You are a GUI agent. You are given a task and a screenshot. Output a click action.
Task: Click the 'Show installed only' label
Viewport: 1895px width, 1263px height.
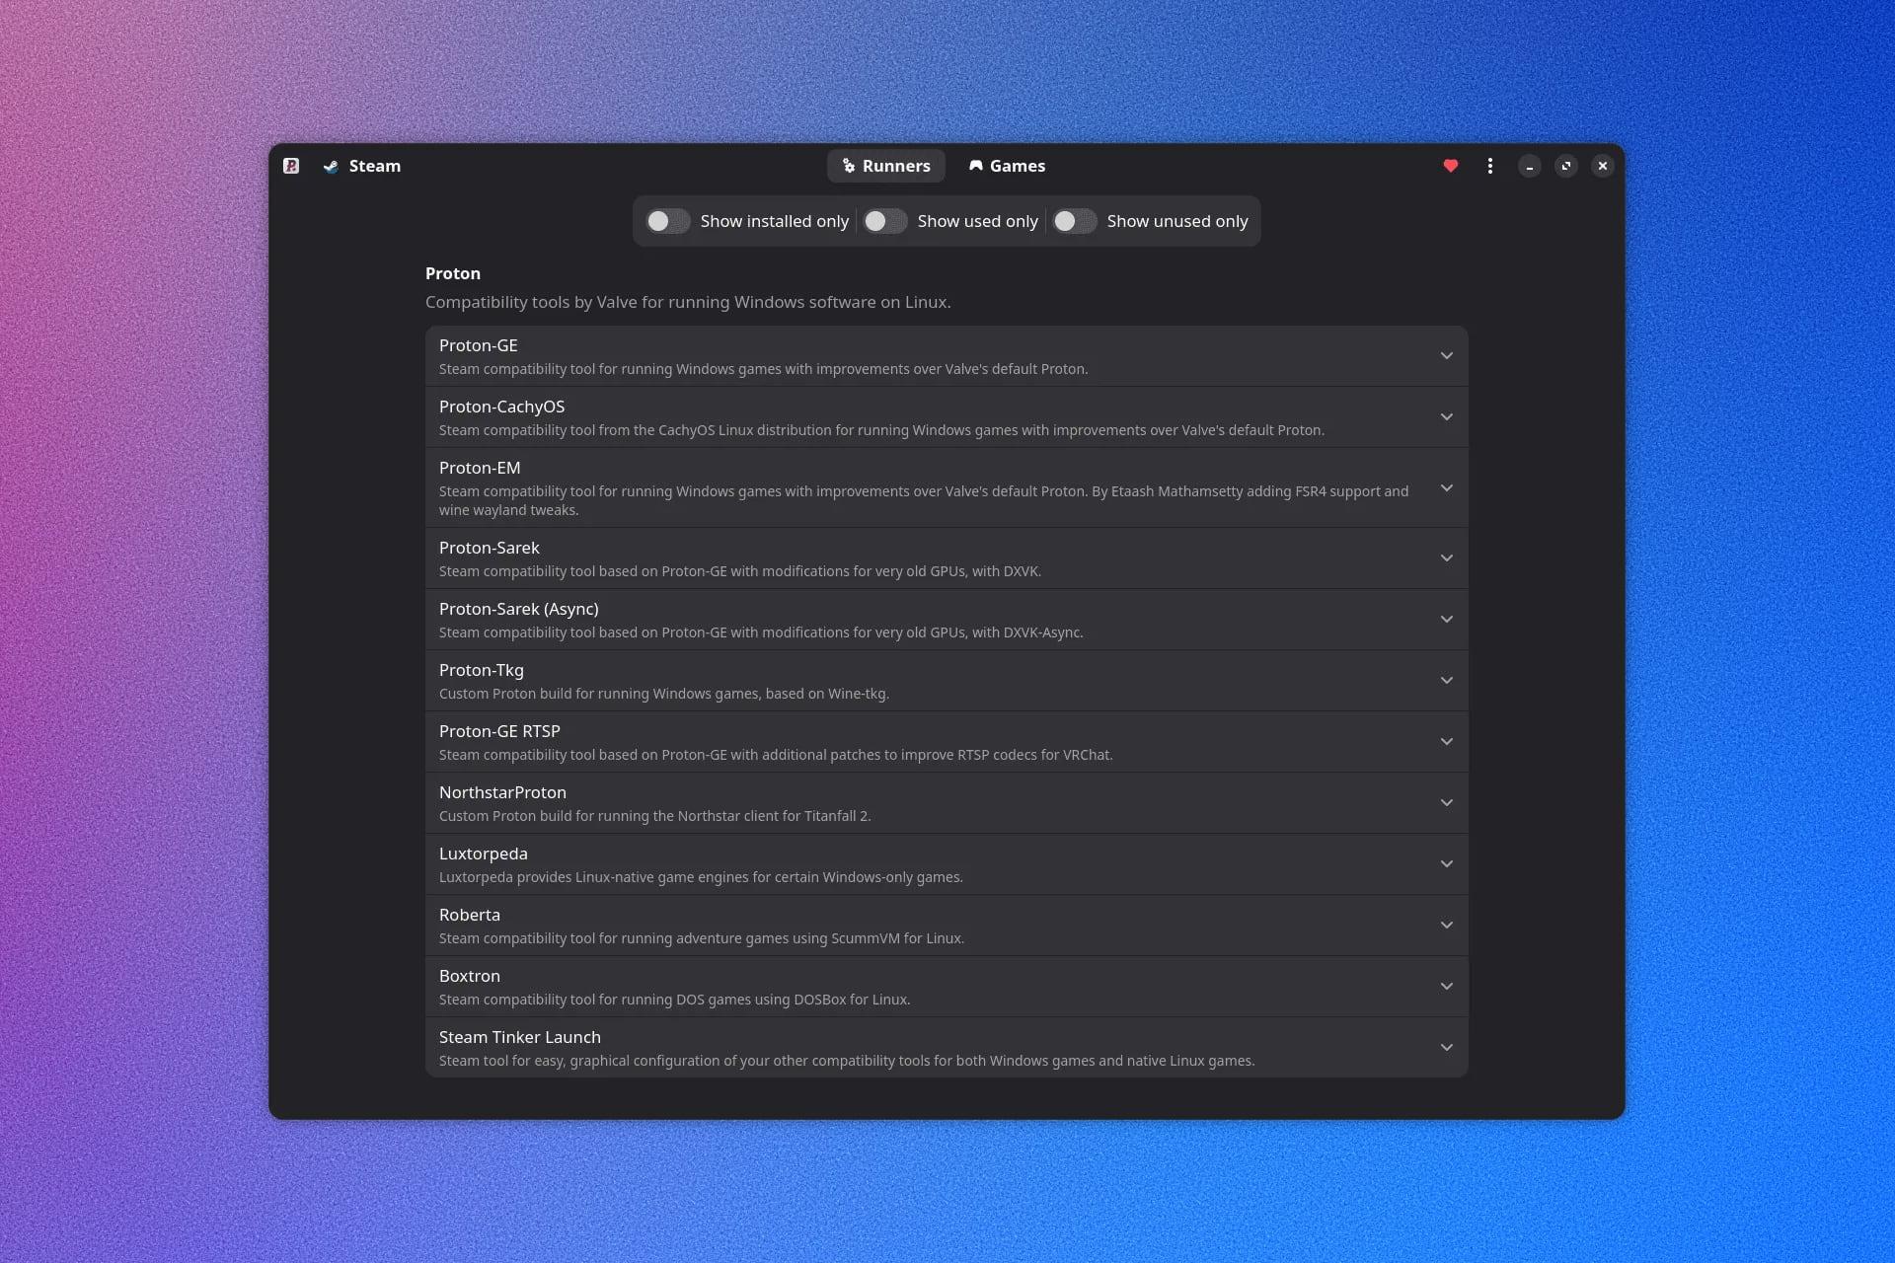click(x=775, y=221)
